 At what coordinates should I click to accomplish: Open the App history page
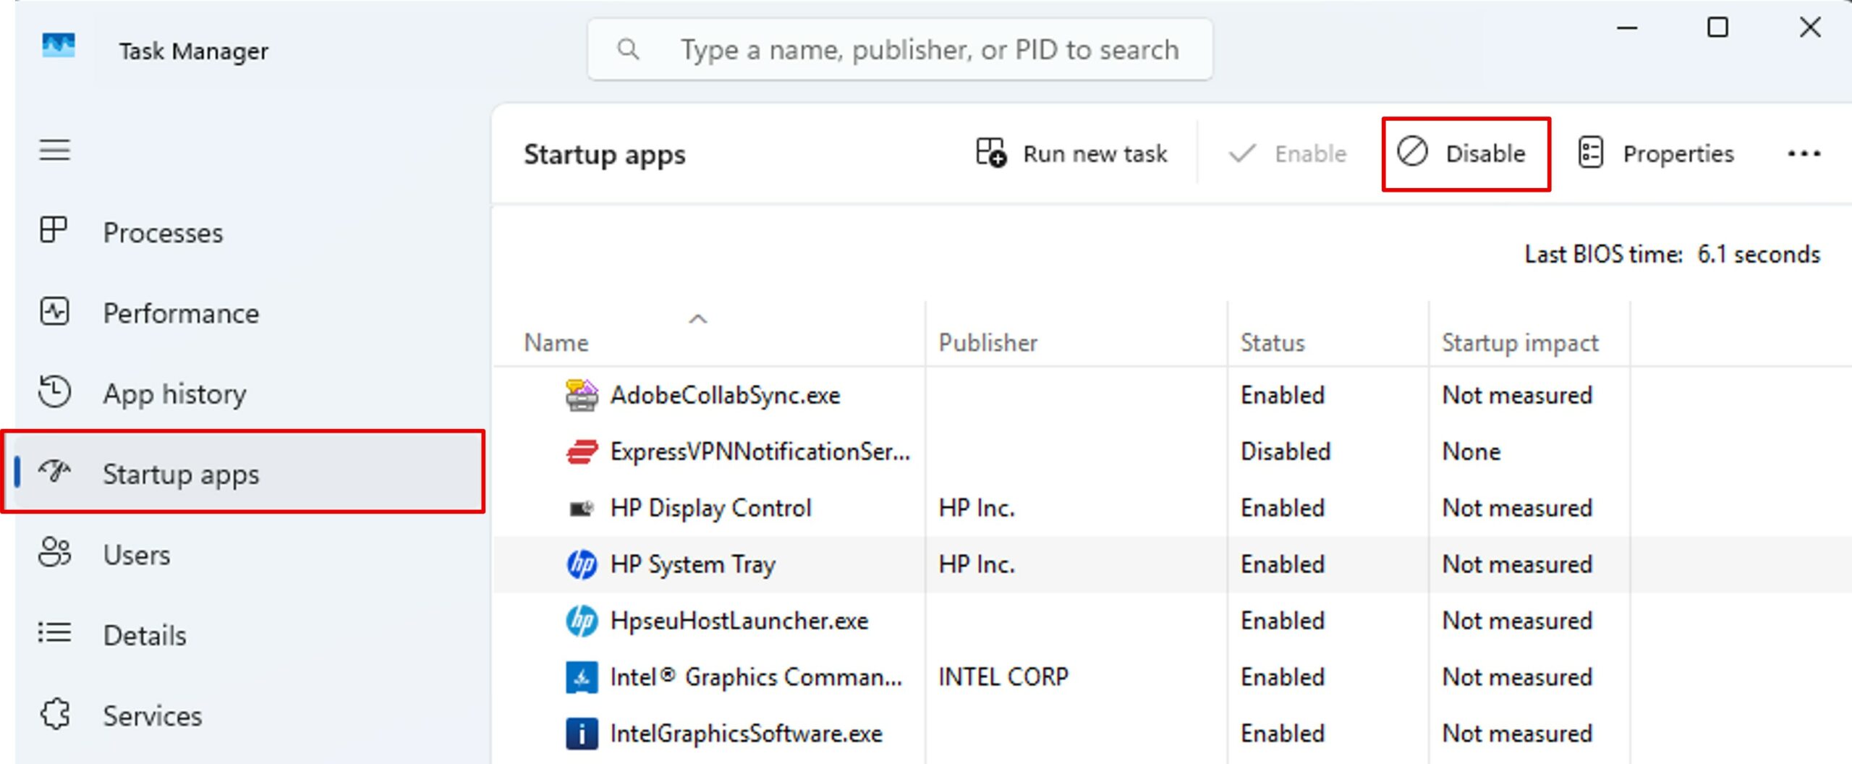(250, 394)
